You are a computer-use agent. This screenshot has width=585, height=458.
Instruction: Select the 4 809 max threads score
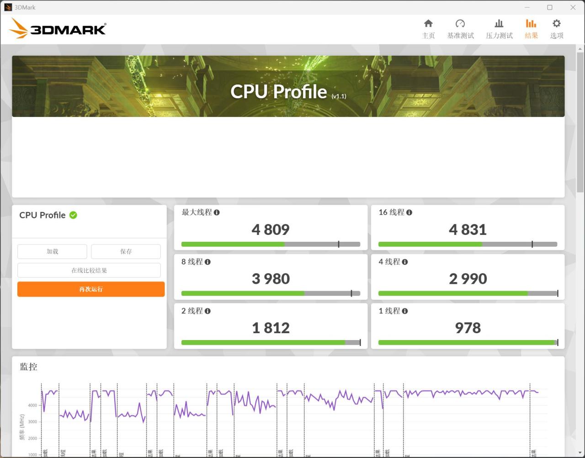tap(271, 229)
